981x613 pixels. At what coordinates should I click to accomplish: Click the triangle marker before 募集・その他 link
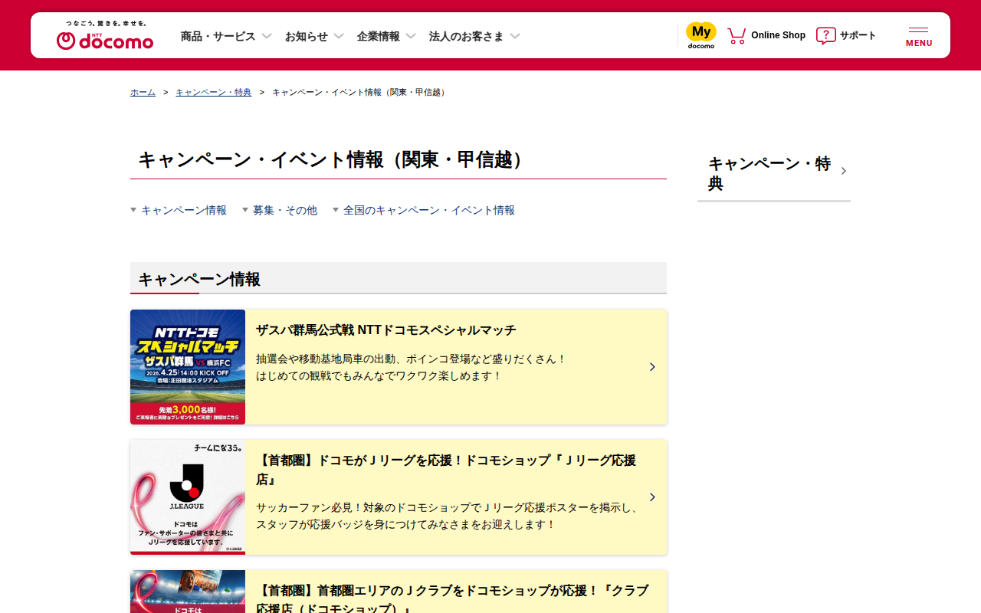(245, 210)
